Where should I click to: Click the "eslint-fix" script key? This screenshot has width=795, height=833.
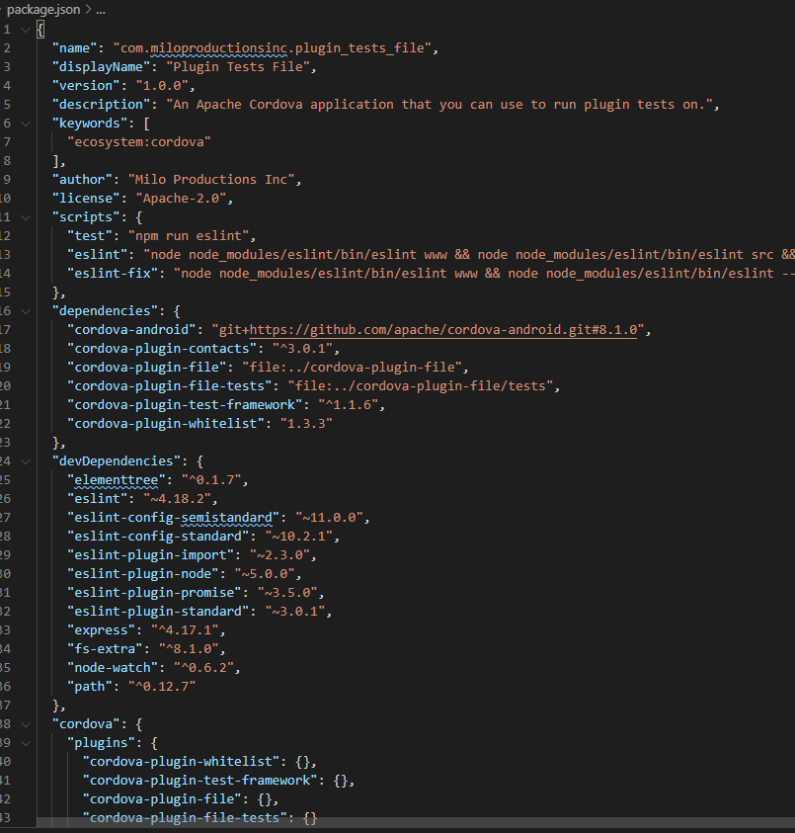coord(113,274)
